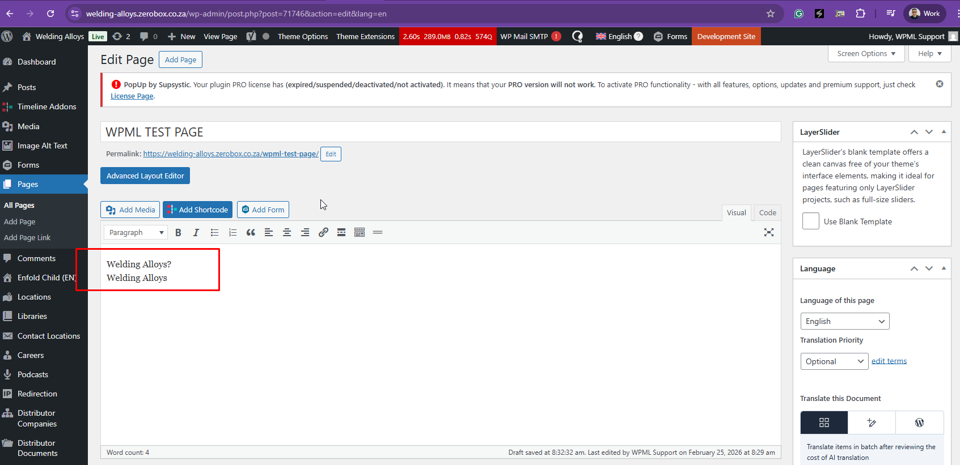
Task: Click the Advanced Layout Editor button
Action: pos(145,176)
